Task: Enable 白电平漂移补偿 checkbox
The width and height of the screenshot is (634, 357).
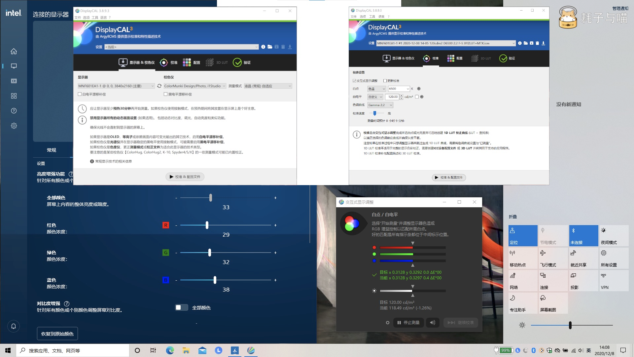Action: tap(80, 94)
